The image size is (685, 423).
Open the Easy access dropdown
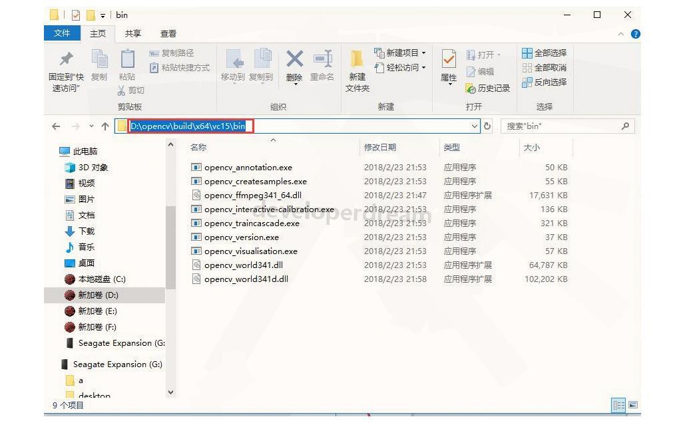click(399, 68)
